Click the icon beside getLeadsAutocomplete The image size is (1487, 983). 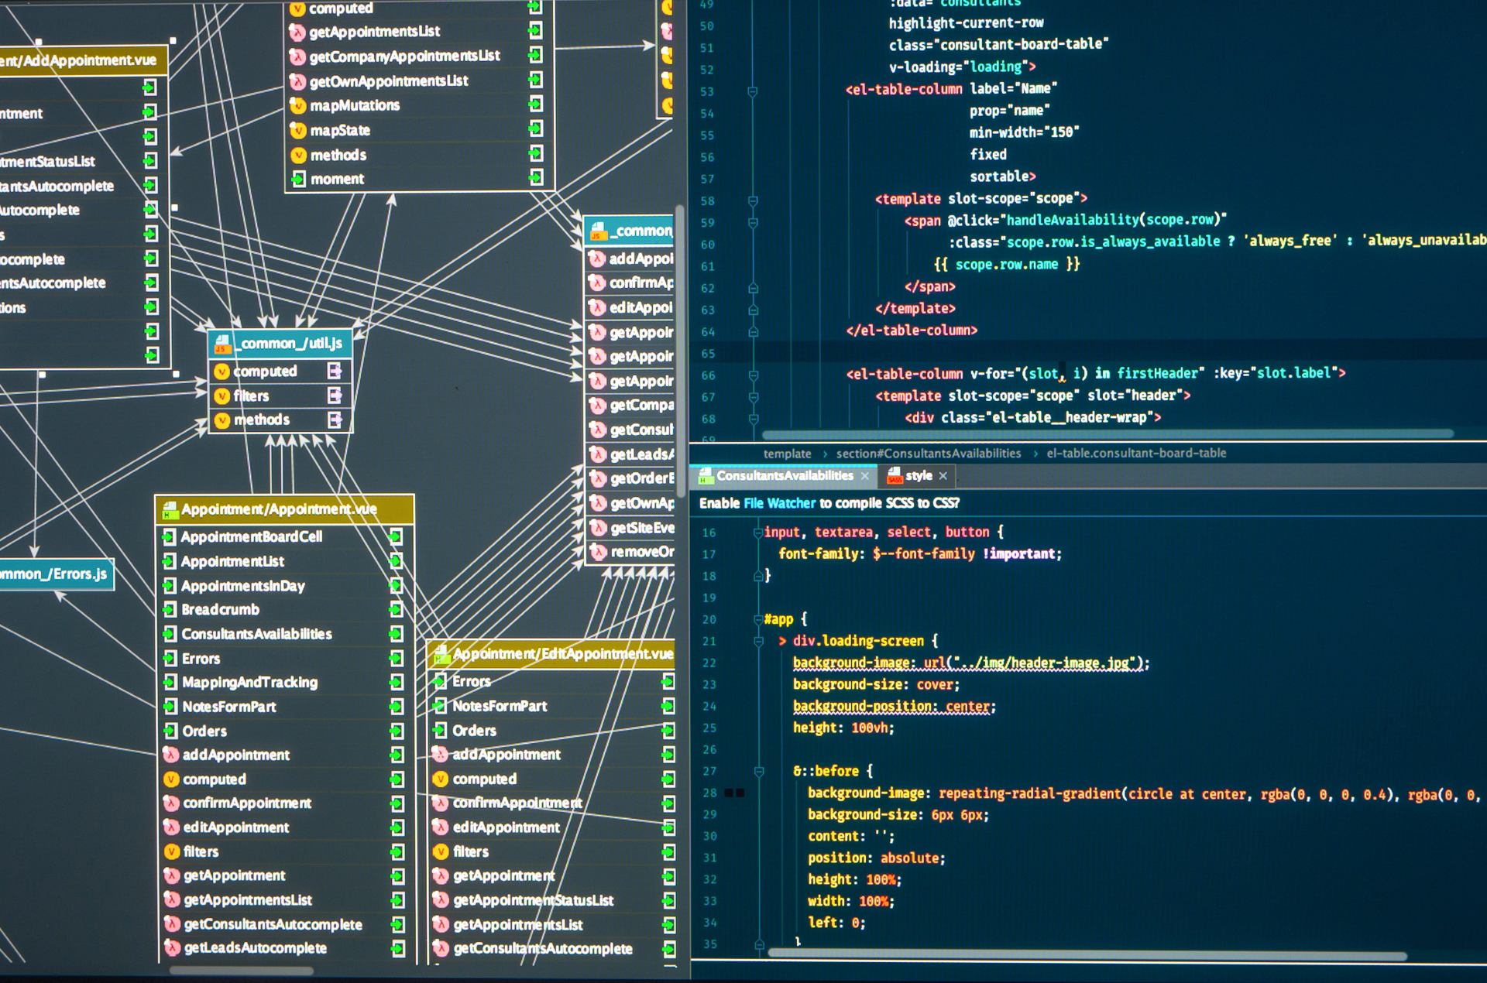tap(172, 948)
